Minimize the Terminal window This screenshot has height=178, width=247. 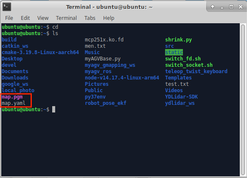pyautogui.click(x=222, y=7)
